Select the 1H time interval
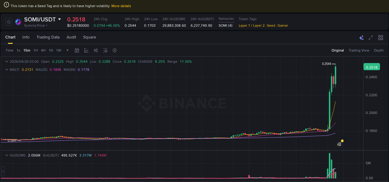The height and width of the screenshot is (182, 389). click(x=36, y=50)
